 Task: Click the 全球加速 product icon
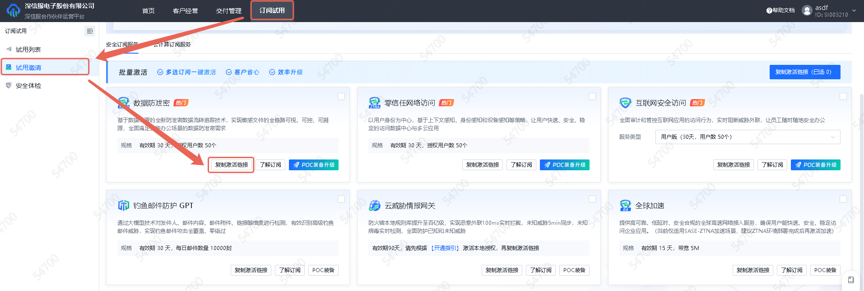(625, 205)
